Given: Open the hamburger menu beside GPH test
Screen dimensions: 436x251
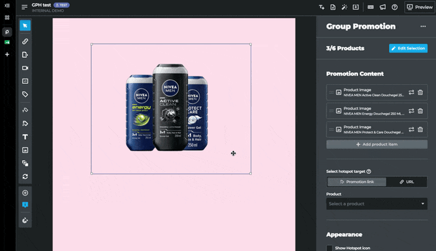Looking at the screenshot, I should pyautogui.click(x=25, y=7).
